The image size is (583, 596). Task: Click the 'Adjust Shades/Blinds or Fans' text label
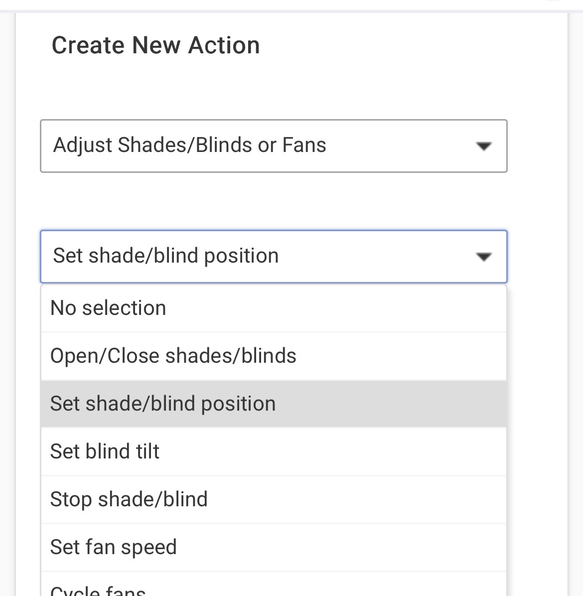[x=189, y=146]
